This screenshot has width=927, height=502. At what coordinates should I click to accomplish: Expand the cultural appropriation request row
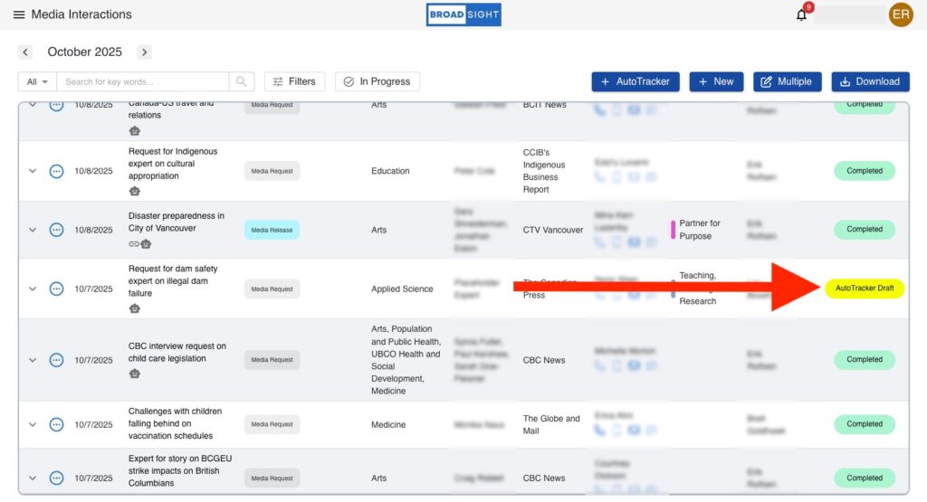click(33, 171)
